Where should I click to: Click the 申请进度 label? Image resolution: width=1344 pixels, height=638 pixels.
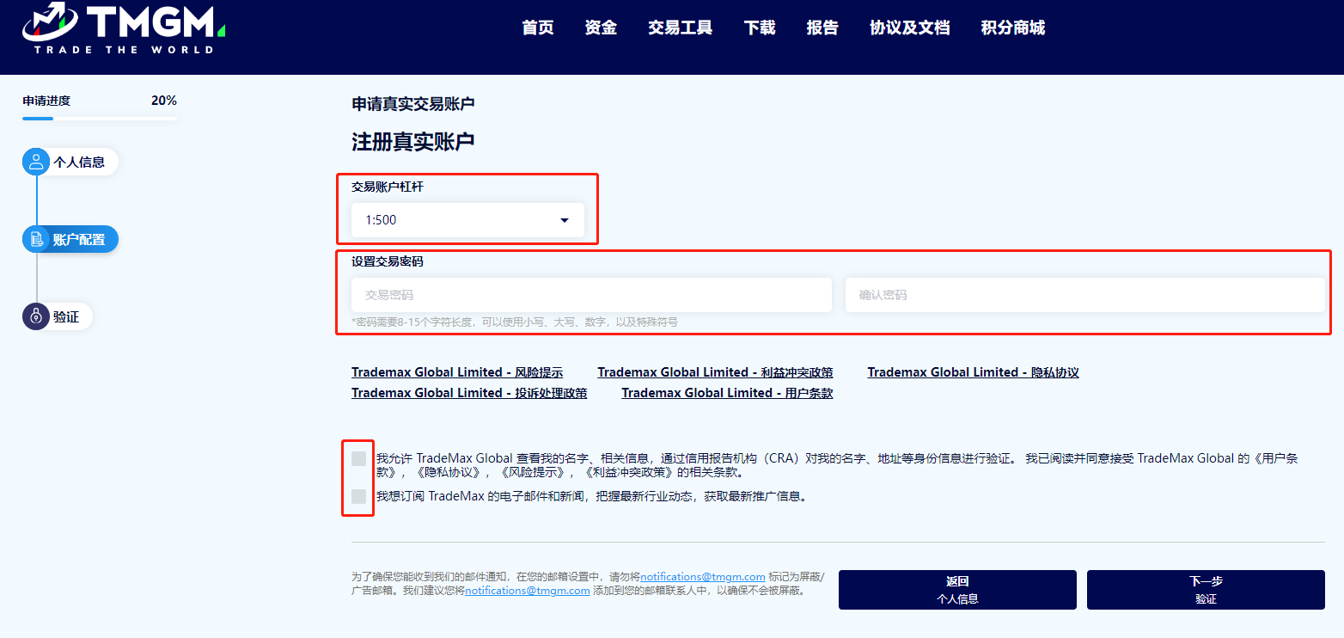46,101
